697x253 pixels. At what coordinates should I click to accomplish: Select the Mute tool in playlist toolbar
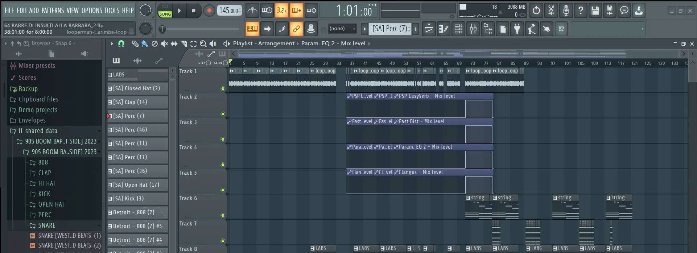[164, 44]
